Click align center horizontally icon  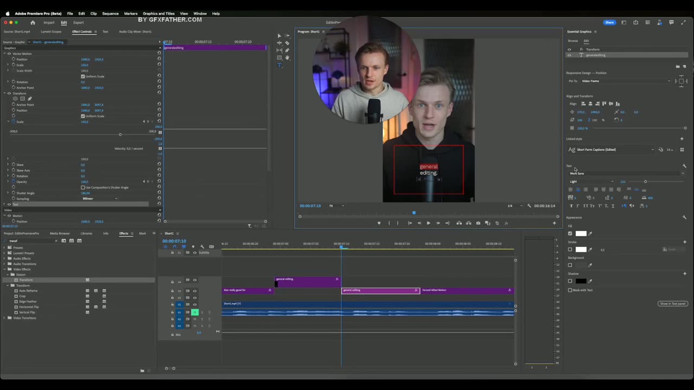590,103
